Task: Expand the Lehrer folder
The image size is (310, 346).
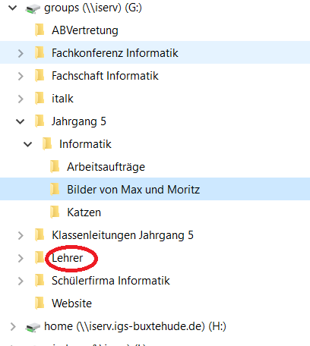Action: [x=21, y=258]
